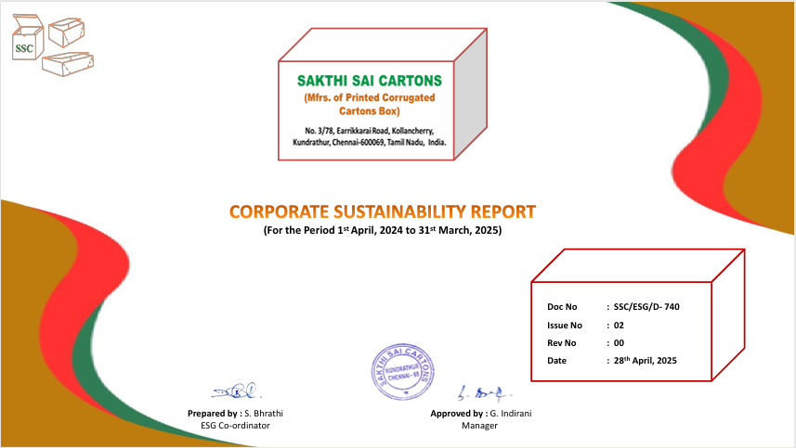Select the SAKTHI SAI CARTONS green heading
Viewport: 796px width, 448px height.
[x=370, y=80]
